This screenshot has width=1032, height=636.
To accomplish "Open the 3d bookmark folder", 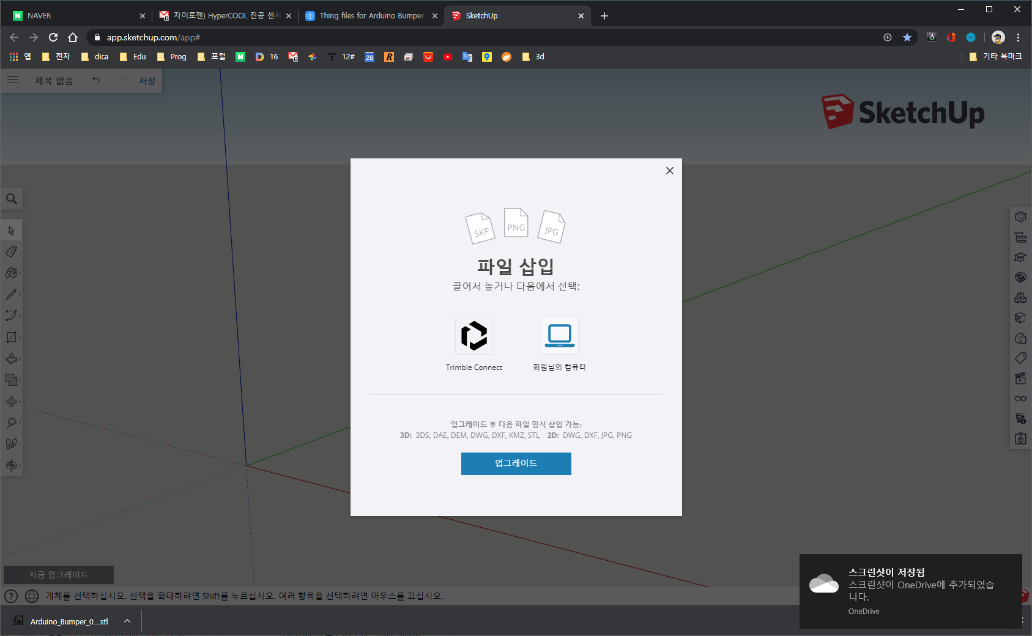I will point(533,57).
